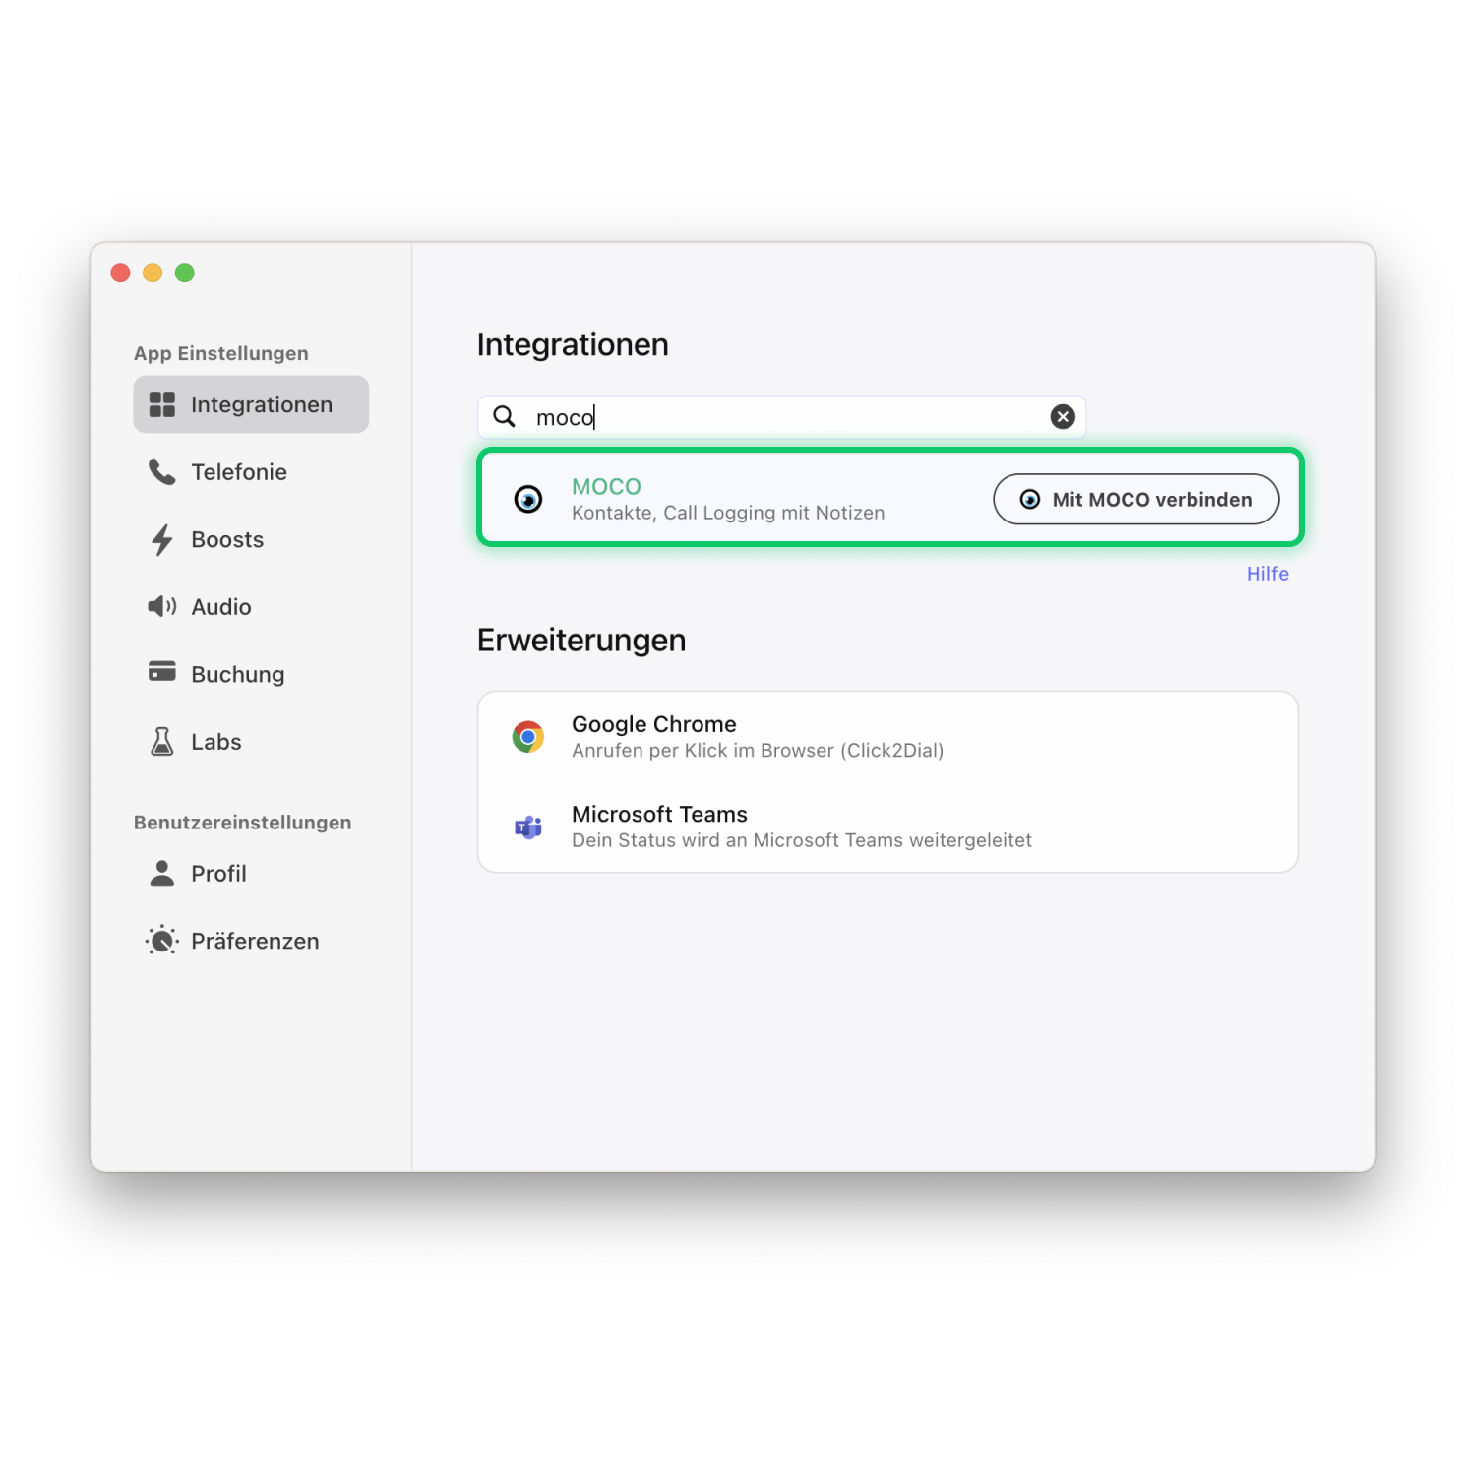This screenshot has height=1472, width=1466.
Task: Click the Audio speaker icon
Action: pos(162,606)
